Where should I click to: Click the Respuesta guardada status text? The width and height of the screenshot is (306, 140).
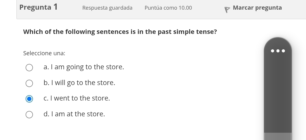tap(107, 8)
